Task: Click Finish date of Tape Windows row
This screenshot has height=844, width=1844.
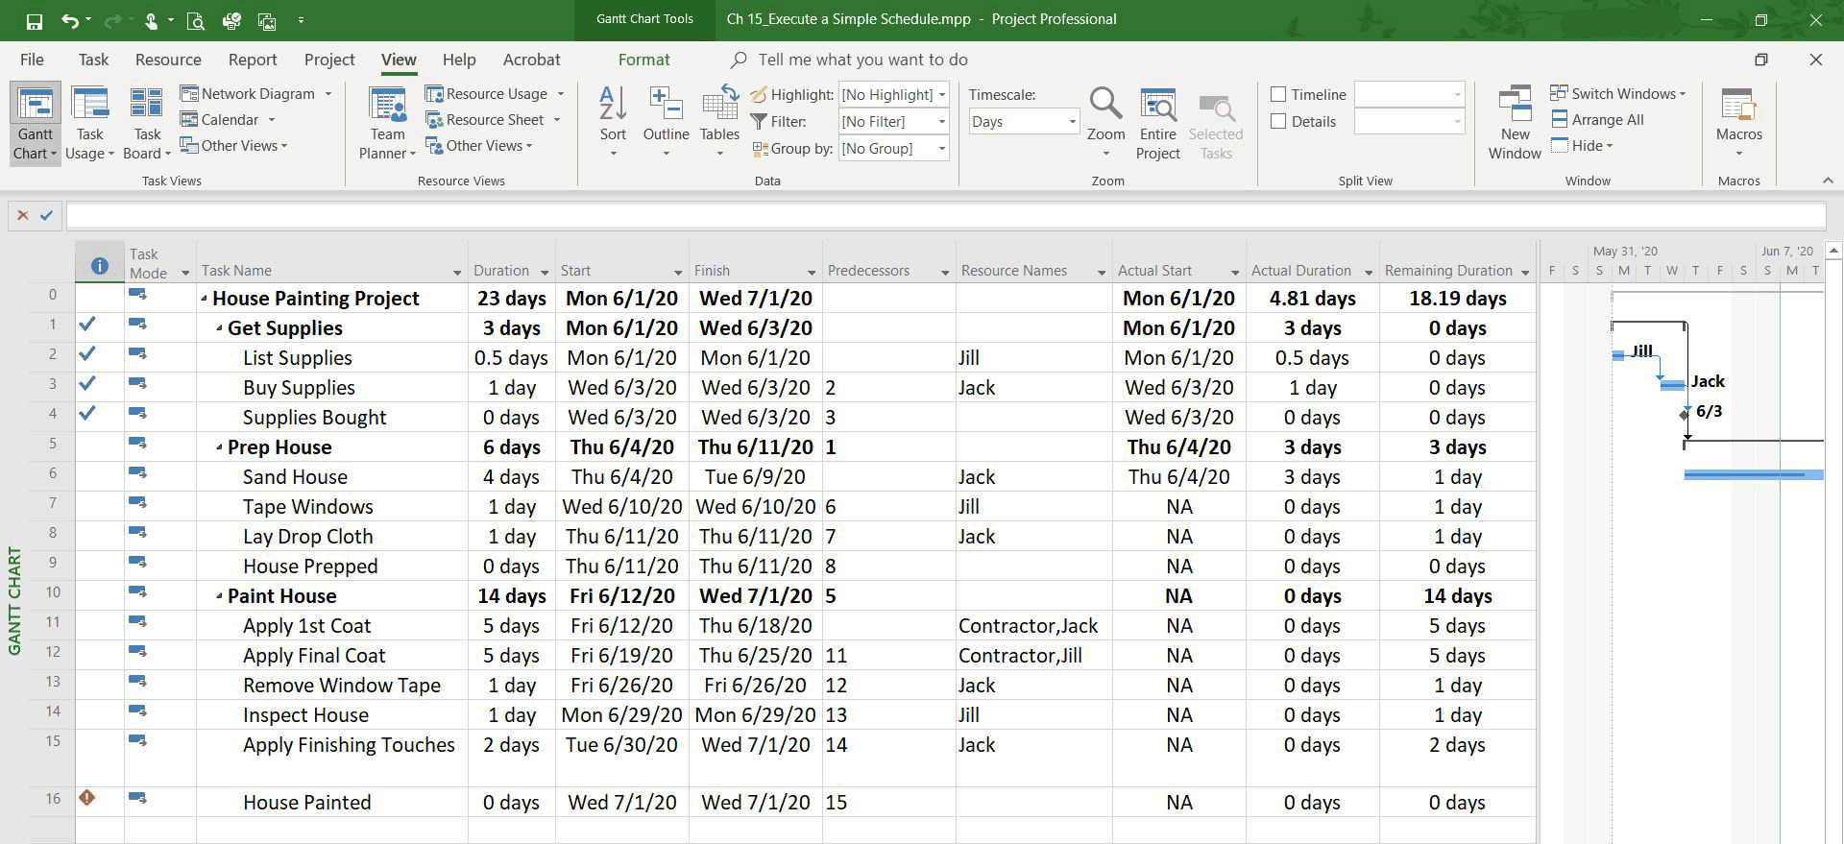Action: (755, 507)
